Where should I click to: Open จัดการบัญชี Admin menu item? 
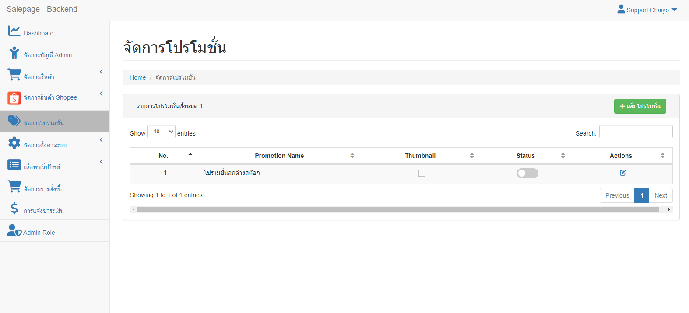tap(48, 55)
